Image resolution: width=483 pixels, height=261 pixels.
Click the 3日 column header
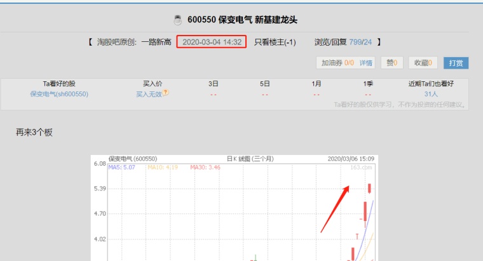pyautogui.click(x=213, y=84)
